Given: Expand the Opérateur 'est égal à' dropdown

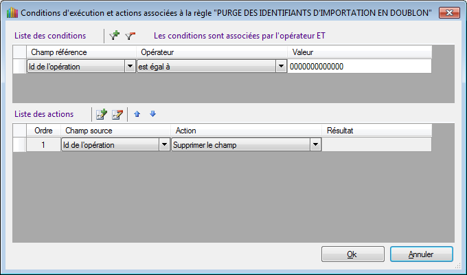Looking at the screenshot, I should coord(281,66).
